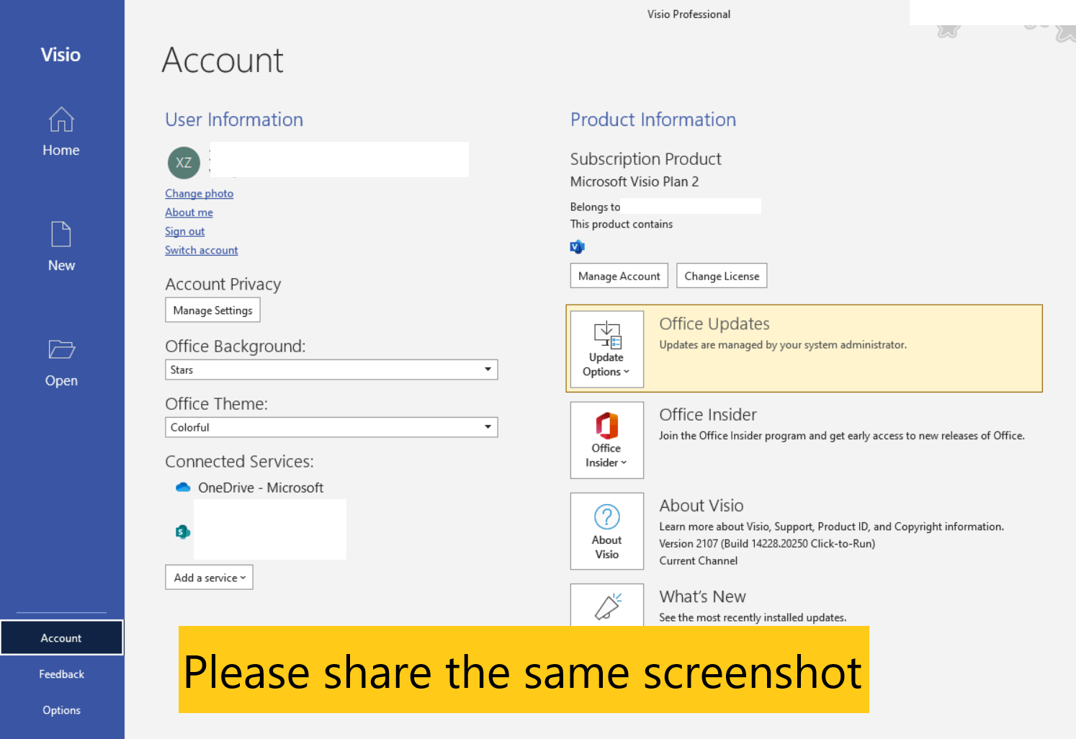This screenshot has height=739, width=1076.
Task: Click the Visio product icon under This product contains
Action: coord(578,247)
